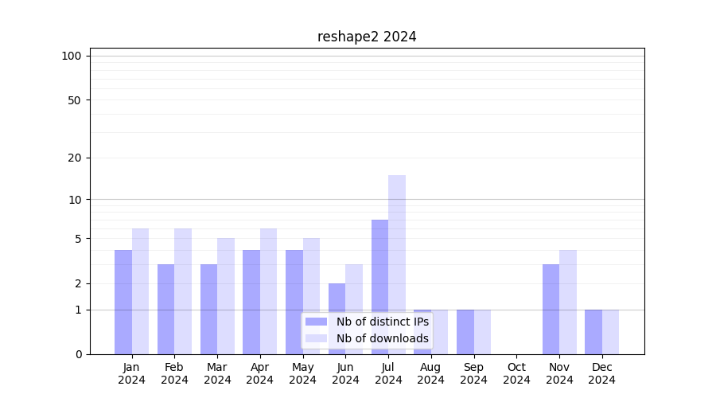
Task: Click the chart title reshape2 2024
Action: (367, 37)
